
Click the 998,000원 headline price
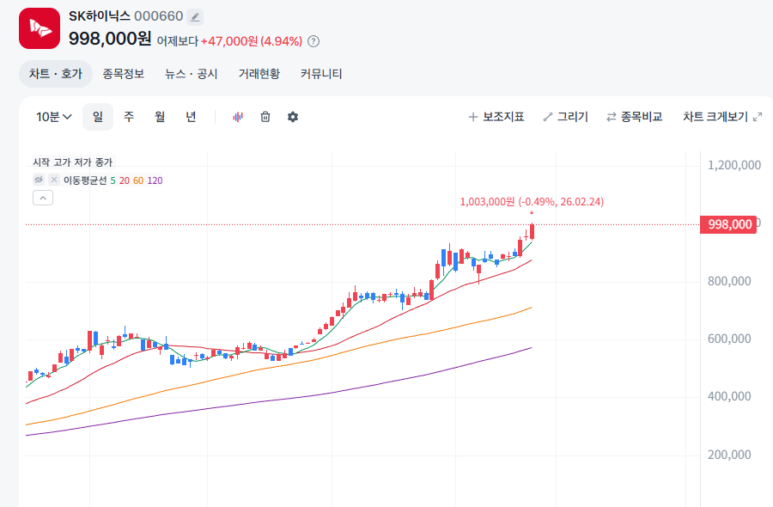110,39
